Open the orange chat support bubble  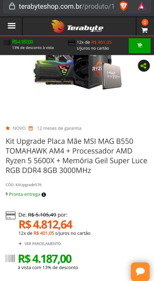pyautogui.click(x=140, y=272)
